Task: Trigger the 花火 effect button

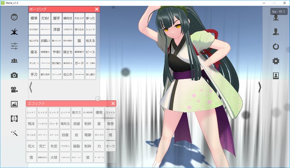Action: (x=31, y=146)
